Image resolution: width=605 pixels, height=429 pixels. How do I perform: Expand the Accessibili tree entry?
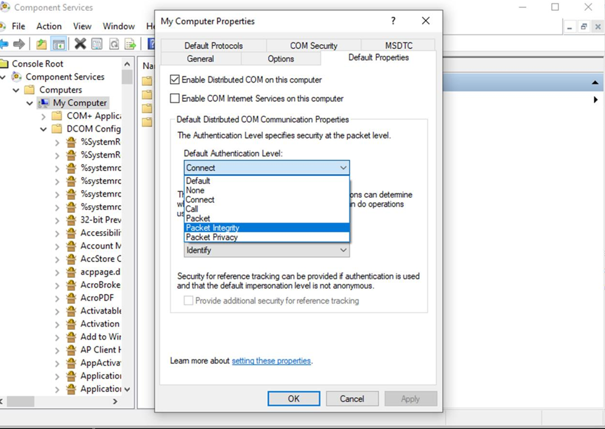point(57,233)
